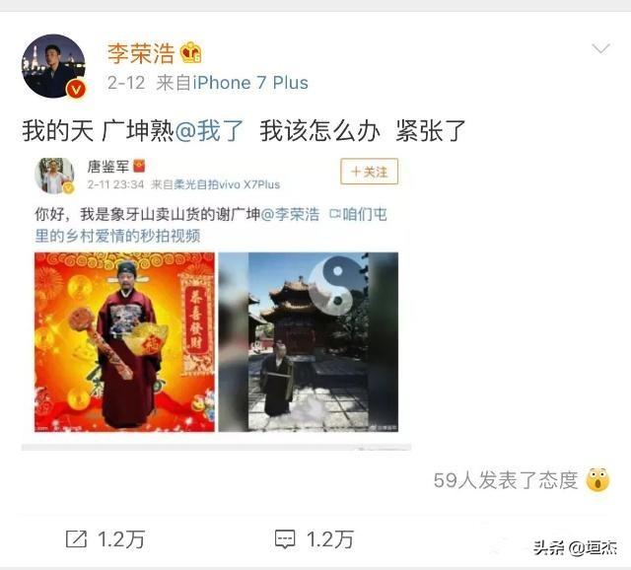The height and width of the screenshot is (570, 631).
Task: Click the repost share icon
Action: point(76,539)
